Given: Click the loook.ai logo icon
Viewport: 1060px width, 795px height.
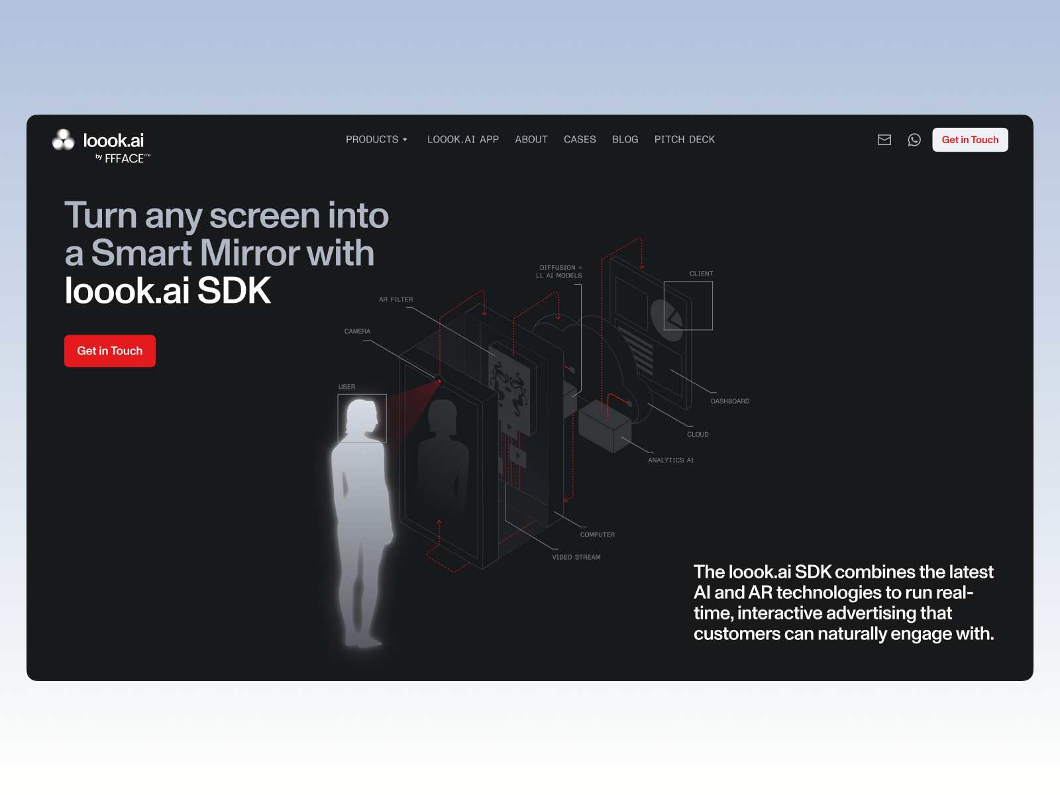Looking at the screenshot, I should coord(64,140).
